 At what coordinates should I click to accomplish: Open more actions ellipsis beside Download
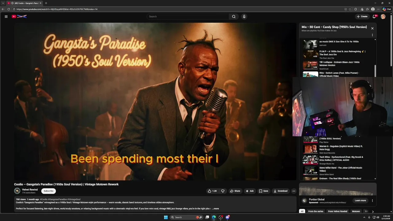click(x=294, y=191)
